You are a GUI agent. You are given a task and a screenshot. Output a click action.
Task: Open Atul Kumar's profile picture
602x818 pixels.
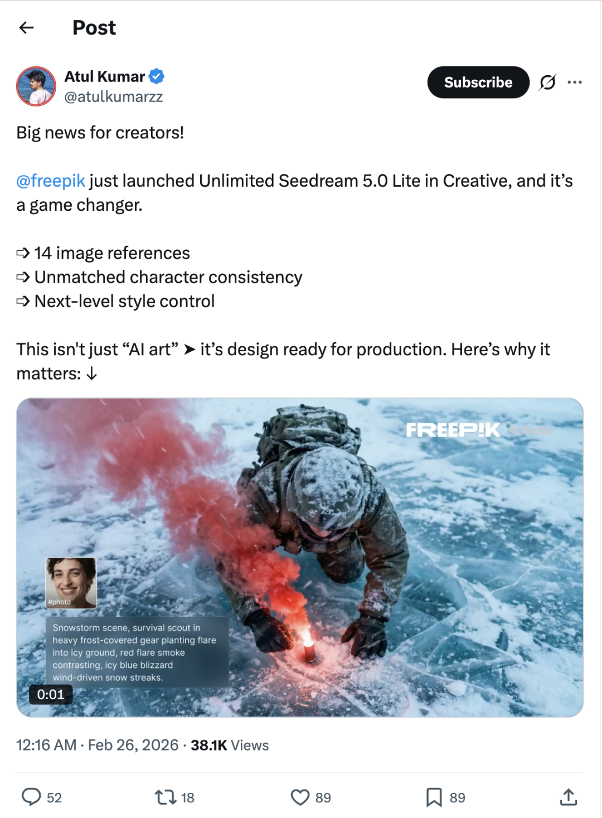(36, 86)
